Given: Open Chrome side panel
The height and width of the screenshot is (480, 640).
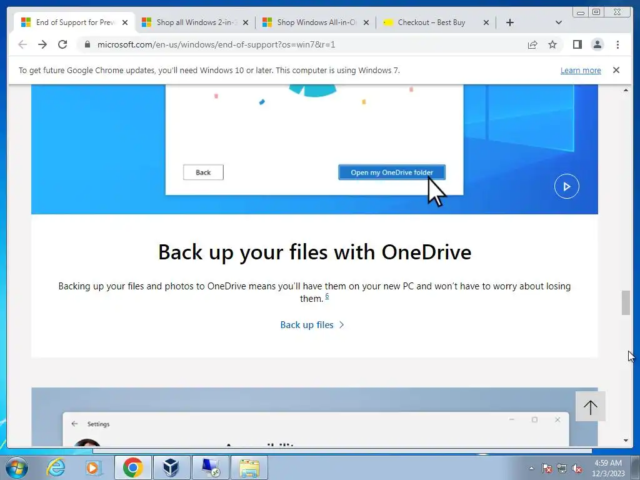Looking at the screenshot, I should [577, 44].
